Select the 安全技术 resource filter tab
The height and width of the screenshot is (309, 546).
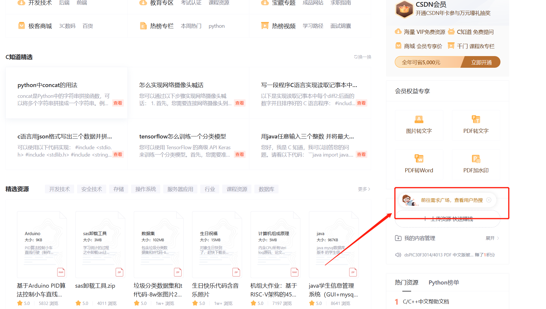click(x=92, y=189)
